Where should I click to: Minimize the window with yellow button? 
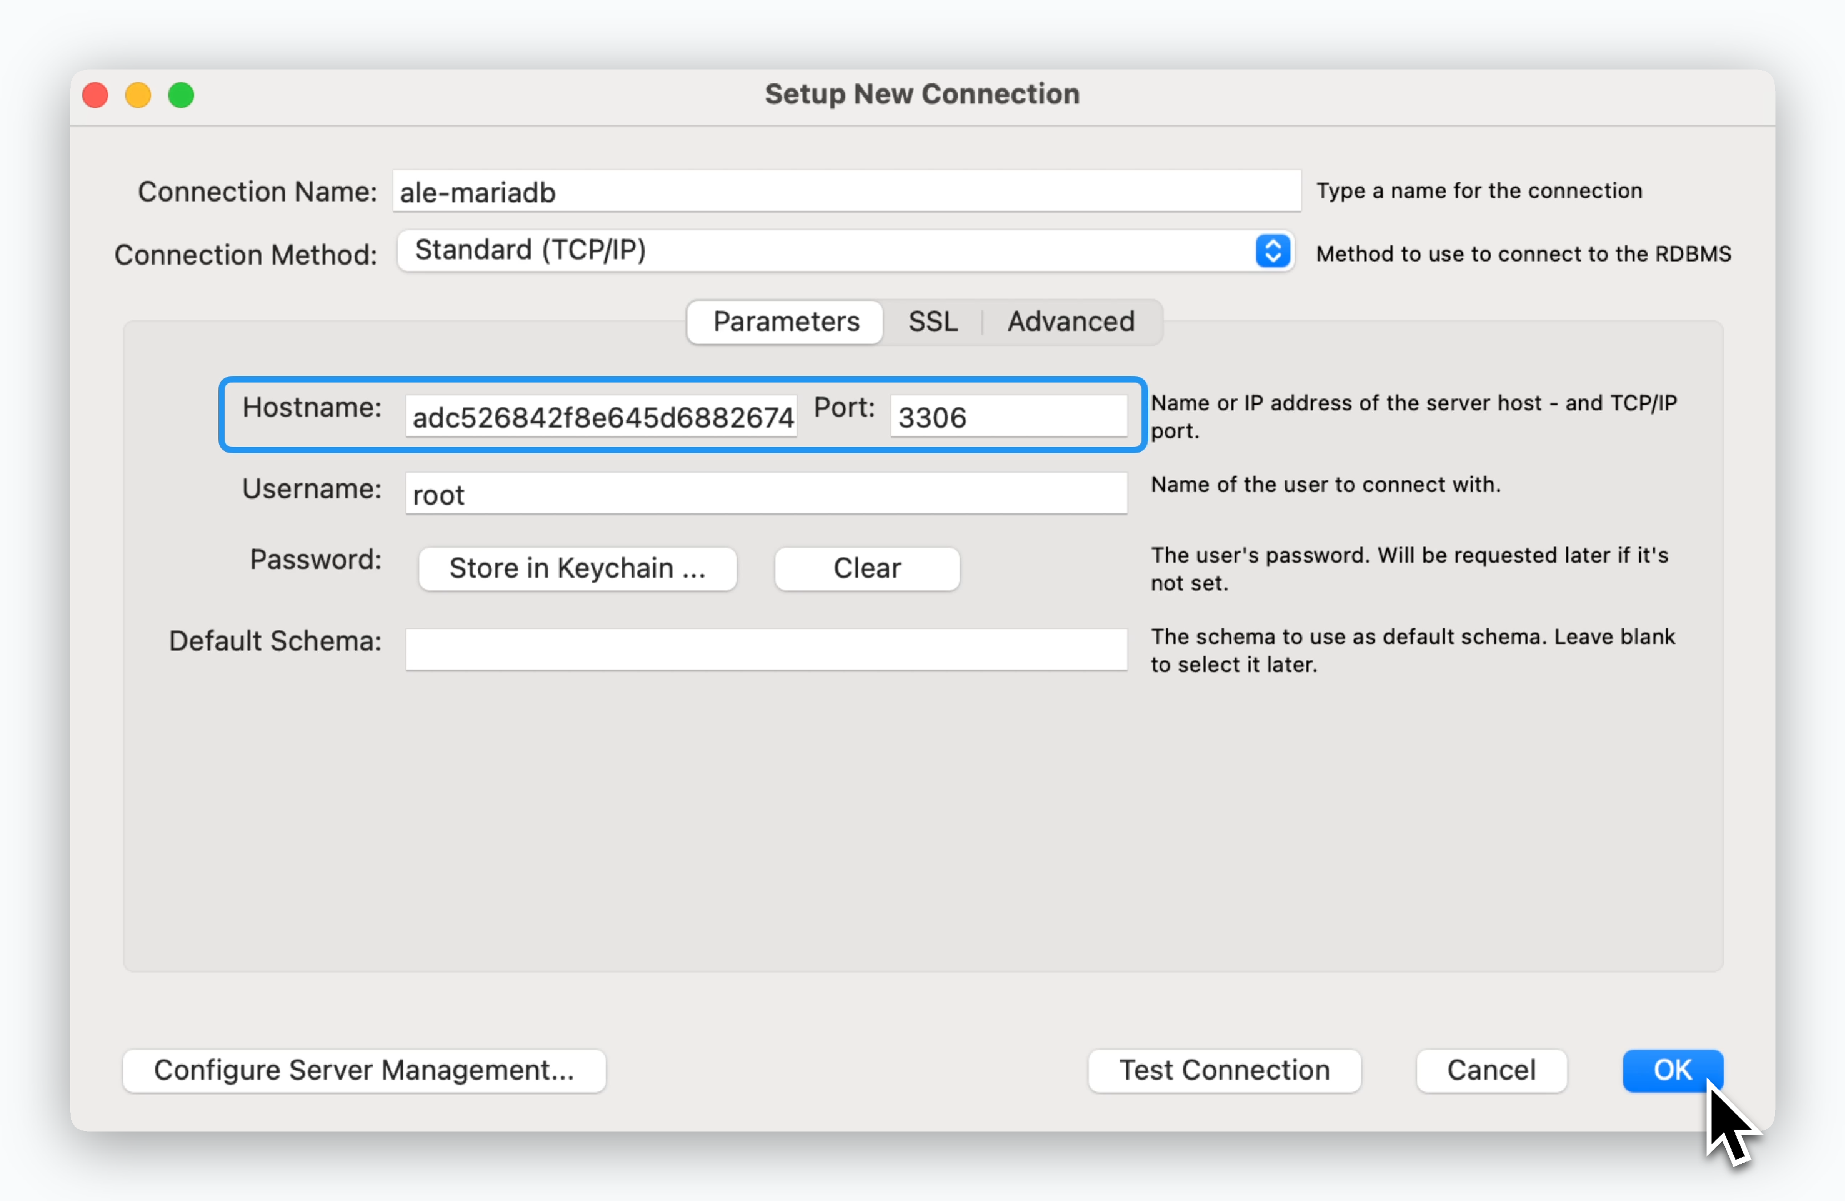point(138,95)
